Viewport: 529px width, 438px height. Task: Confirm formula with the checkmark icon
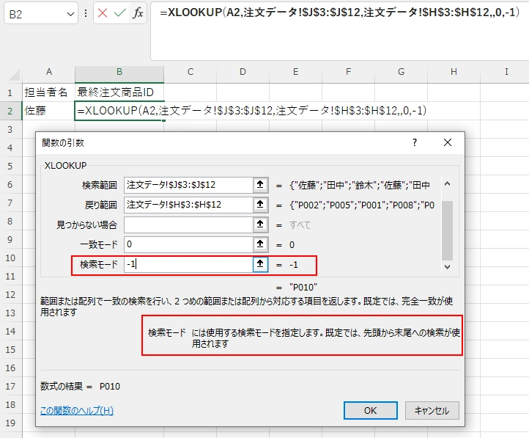coord(119,13)
